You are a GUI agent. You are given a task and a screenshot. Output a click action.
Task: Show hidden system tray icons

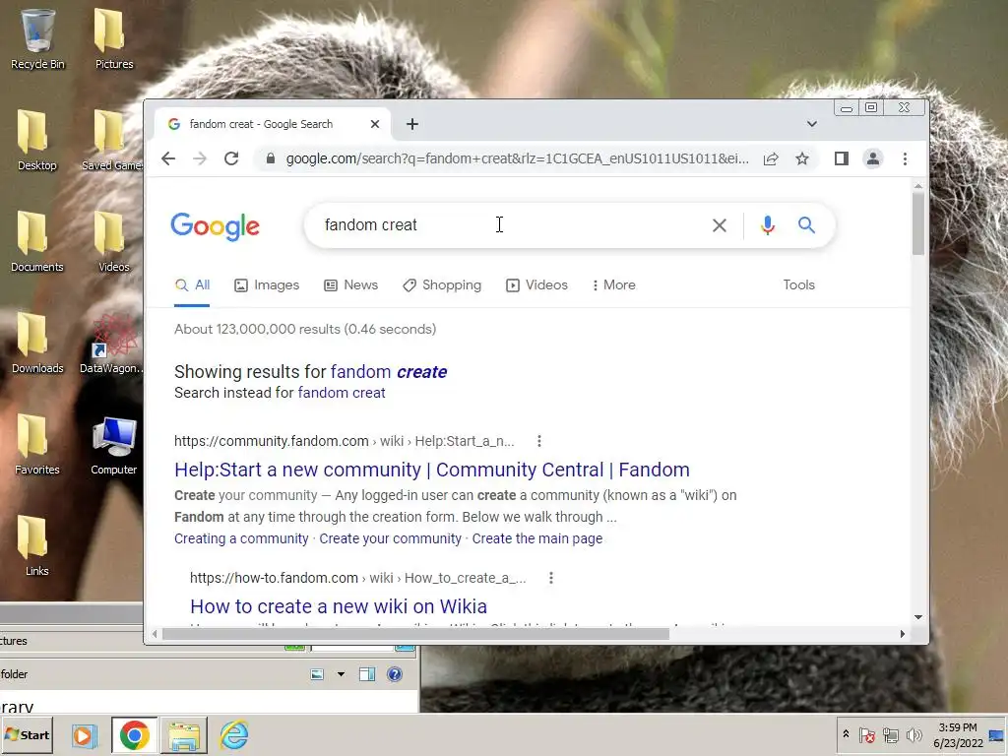tap(846, 734)
